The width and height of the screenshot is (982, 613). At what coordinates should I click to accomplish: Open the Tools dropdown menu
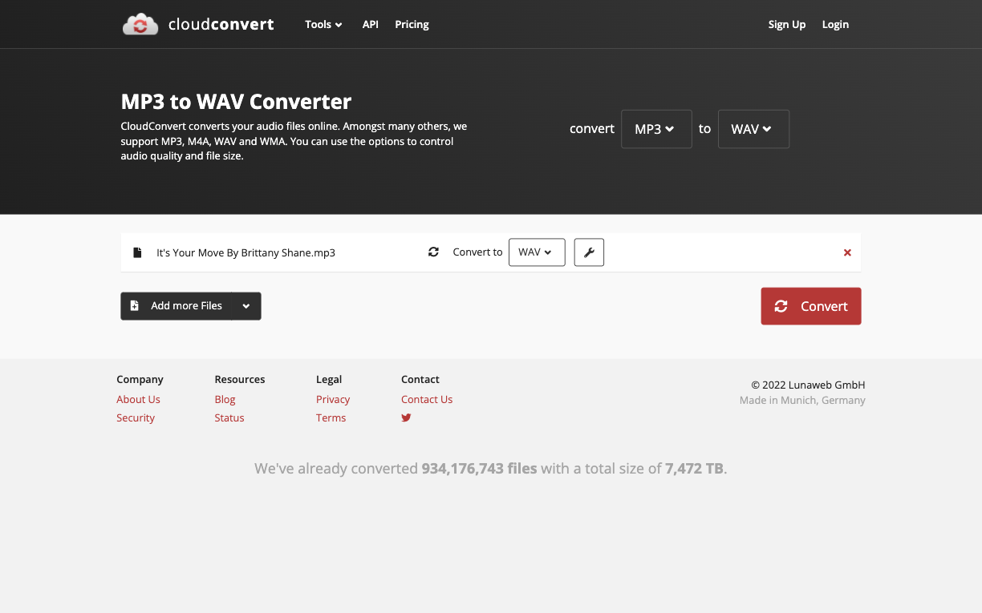323,24
